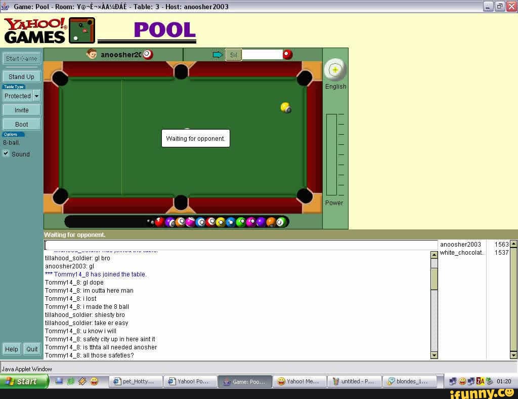Click the chat line 'tillahood_soldier: gl bro'
518x399 pixels.
point(77,258)
